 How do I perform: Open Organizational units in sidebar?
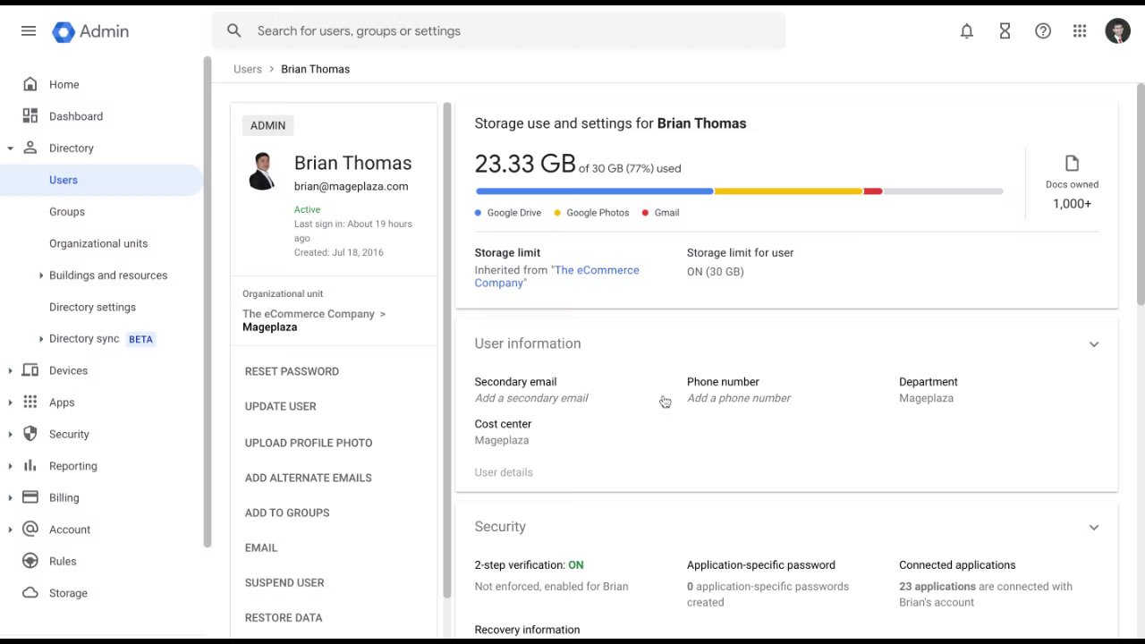(x=98, y=243)
